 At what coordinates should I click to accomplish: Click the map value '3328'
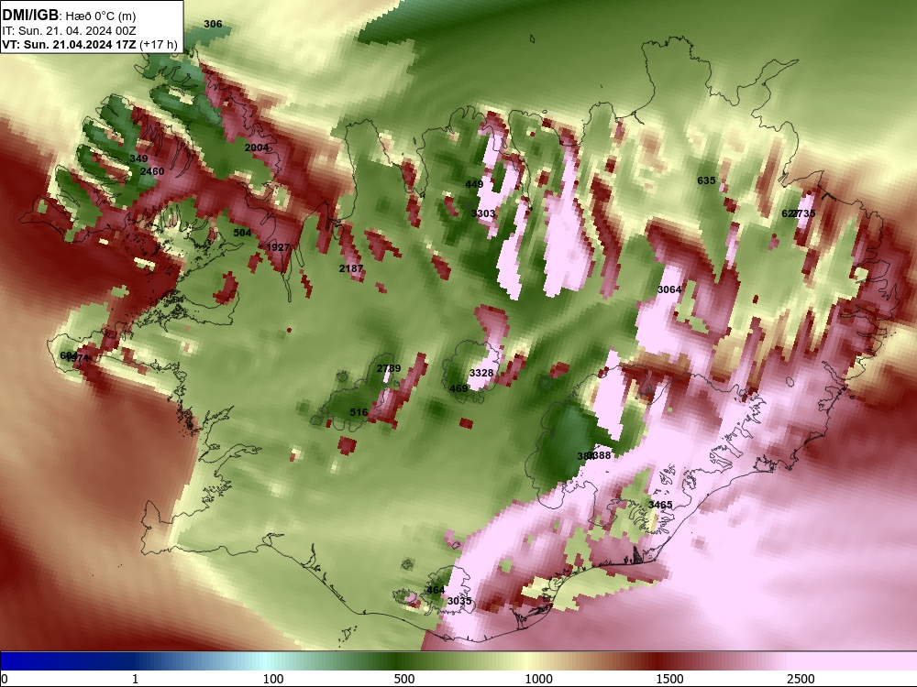coord(481,373)
